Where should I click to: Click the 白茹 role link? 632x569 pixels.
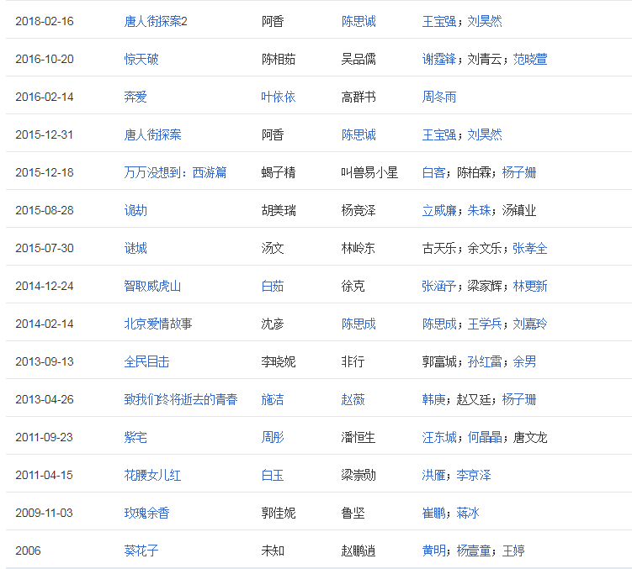(x=273, y=287)
